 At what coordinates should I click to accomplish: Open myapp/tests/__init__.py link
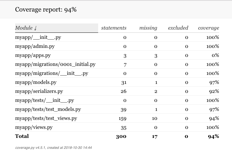(44, 100)
